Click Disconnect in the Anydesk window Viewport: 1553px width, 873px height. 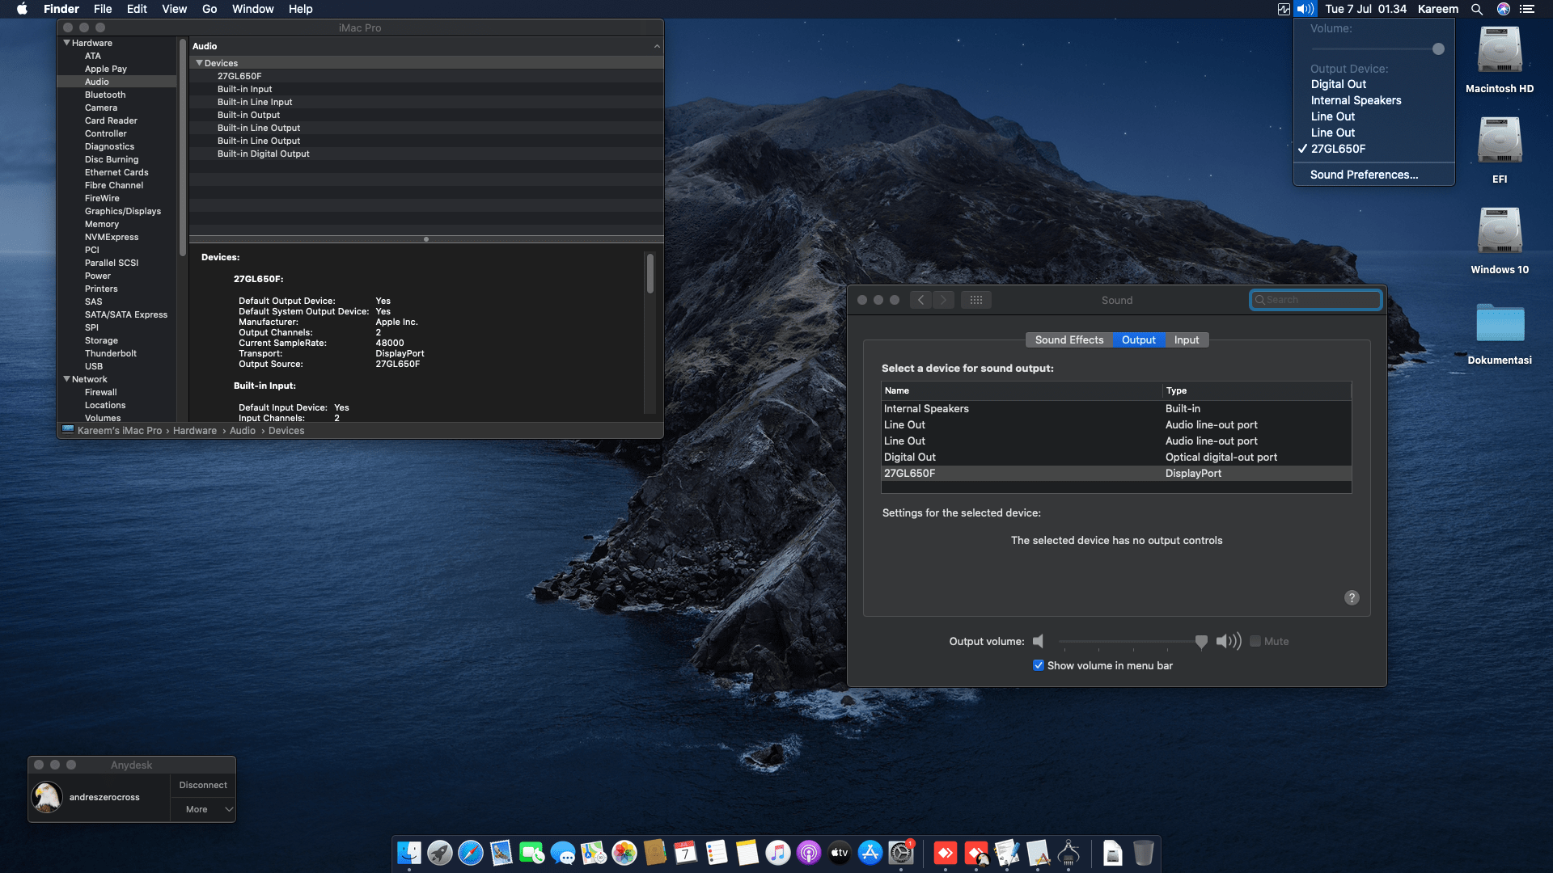point(202,784)
